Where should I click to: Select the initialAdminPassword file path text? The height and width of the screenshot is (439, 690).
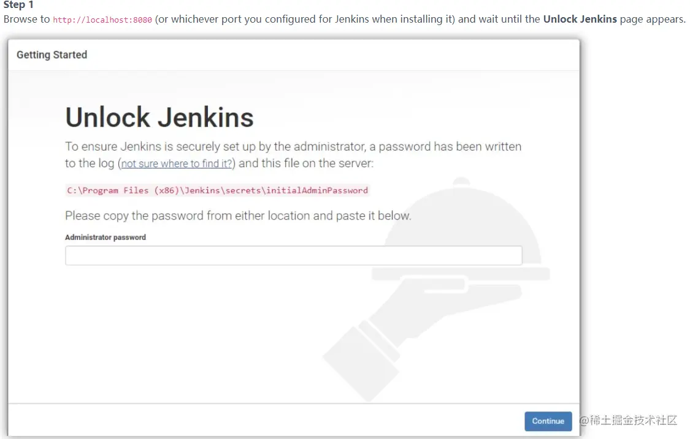[x=217, y=190]
